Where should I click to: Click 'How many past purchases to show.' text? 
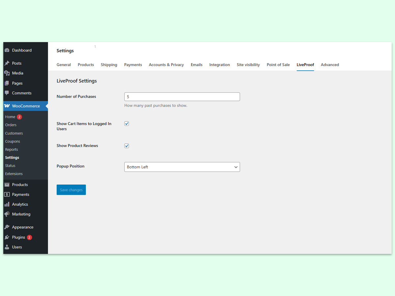[x=156, y=106]
